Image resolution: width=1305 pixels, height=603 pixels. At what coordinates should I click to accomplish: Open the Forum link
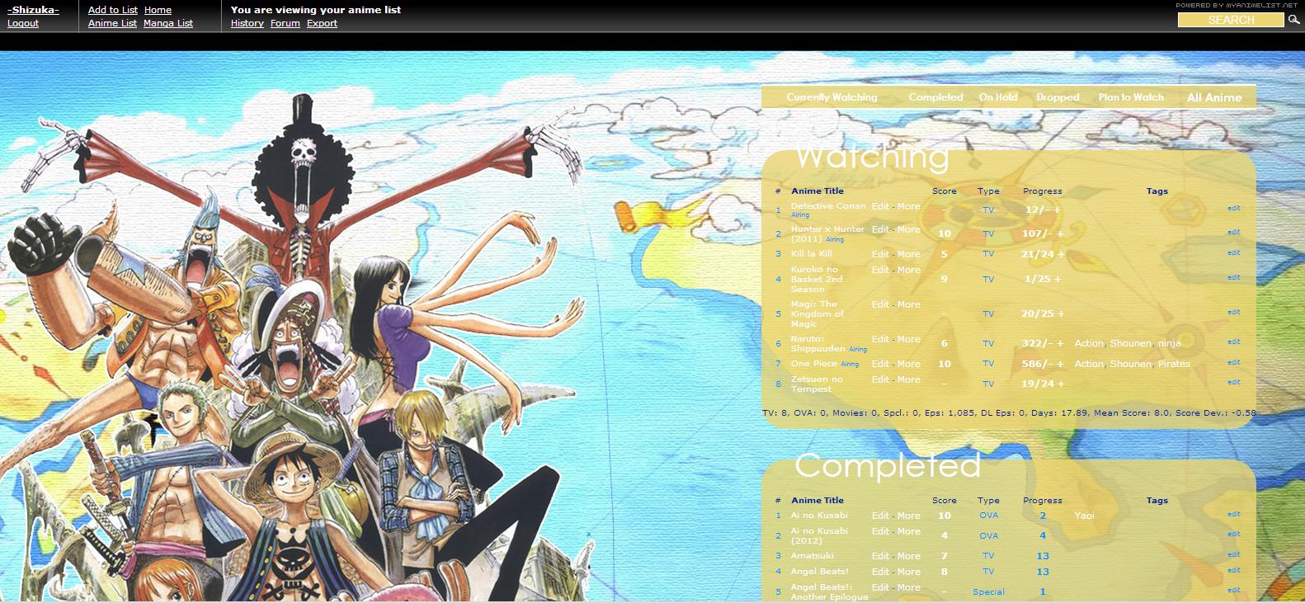click(x=285, y=23)
